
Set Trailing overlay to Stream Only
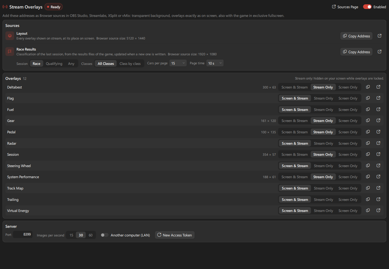pos(323,200)
